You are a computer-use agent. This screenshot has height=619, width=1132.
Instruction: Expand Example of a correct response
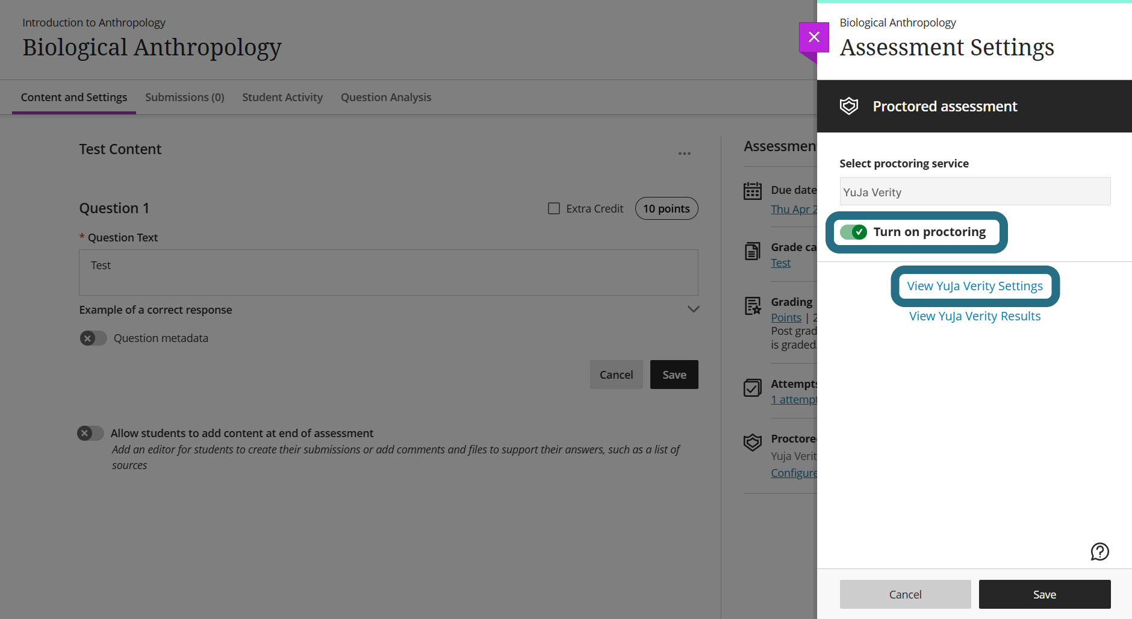click(693, 309)
